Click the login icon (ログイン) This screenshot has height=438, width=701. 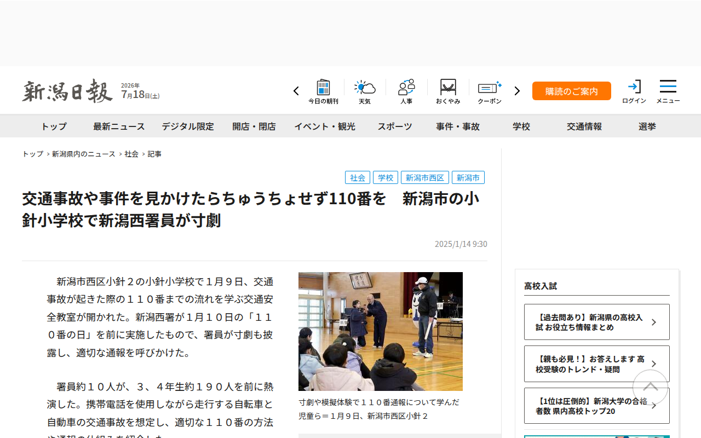point(634,91)
